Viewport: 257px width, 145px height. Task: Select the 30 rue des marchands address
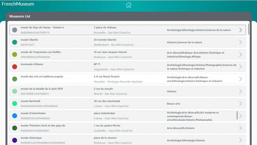[107, 101]
